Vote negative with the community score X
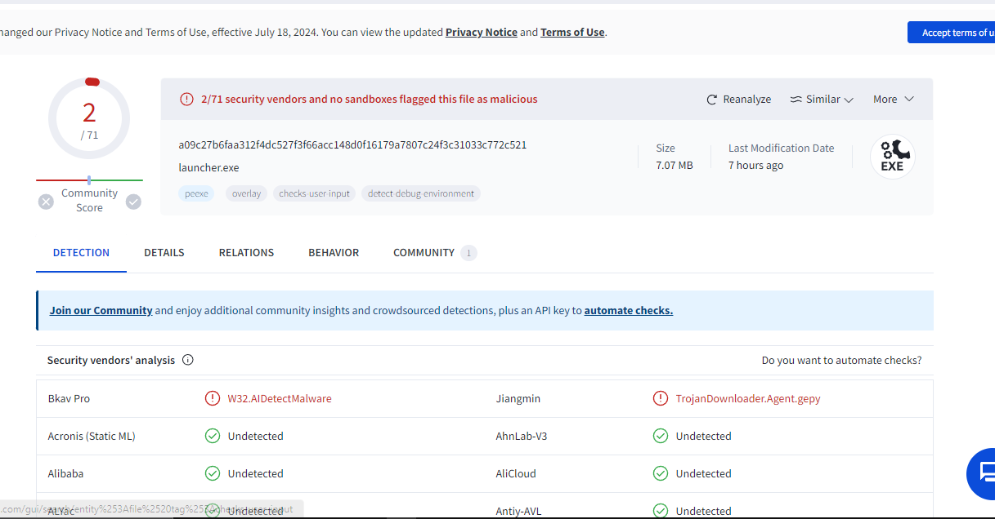The height and width of the screenshot is (519, 995). click(x=46, y=202)
